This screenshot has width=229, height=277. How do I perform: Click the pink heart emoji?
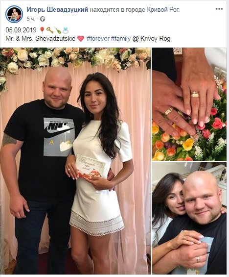tap(81, 39)
